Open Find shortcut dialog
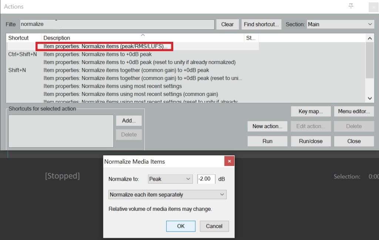The height and width of the screenshot is (240, 379). coord(261,24)
